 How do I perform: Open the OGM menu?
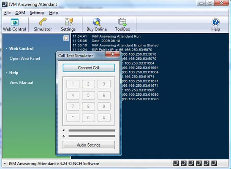[x=20, y=13]
